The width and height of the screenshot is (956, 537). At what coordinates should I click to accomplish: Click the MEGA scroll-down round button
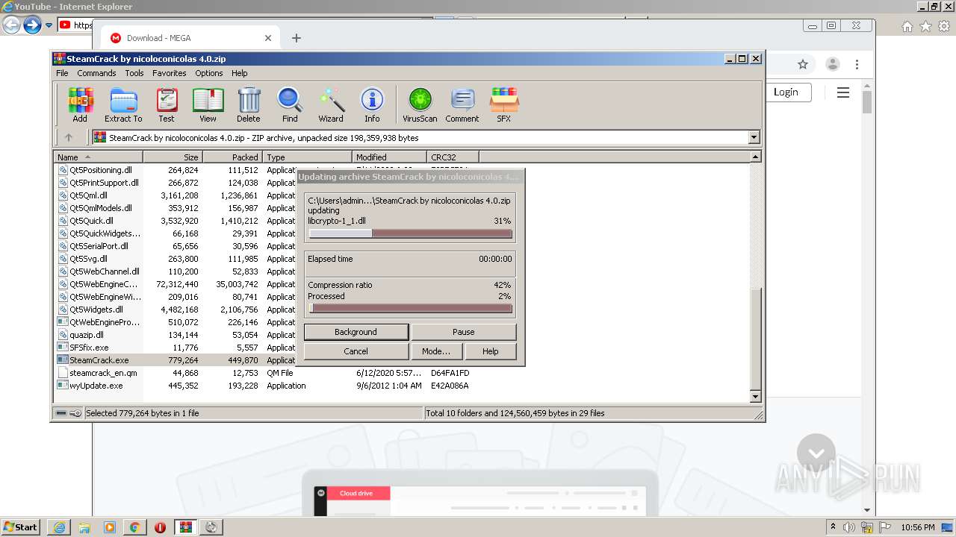816,453
